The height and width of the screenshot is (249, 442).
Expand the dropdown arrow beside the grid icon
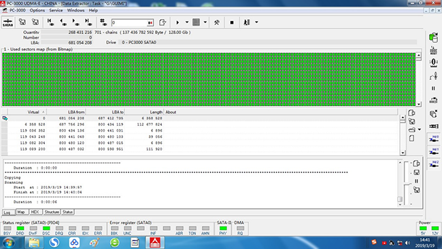tap(205, 22)
